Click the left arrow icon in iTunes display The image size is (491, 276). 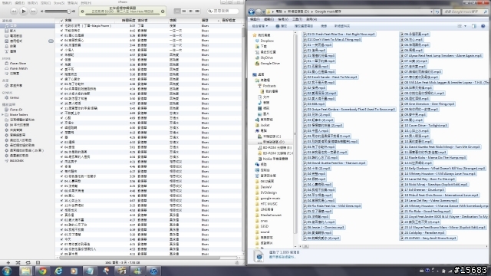pyautogui.click(x=82, y=11)
